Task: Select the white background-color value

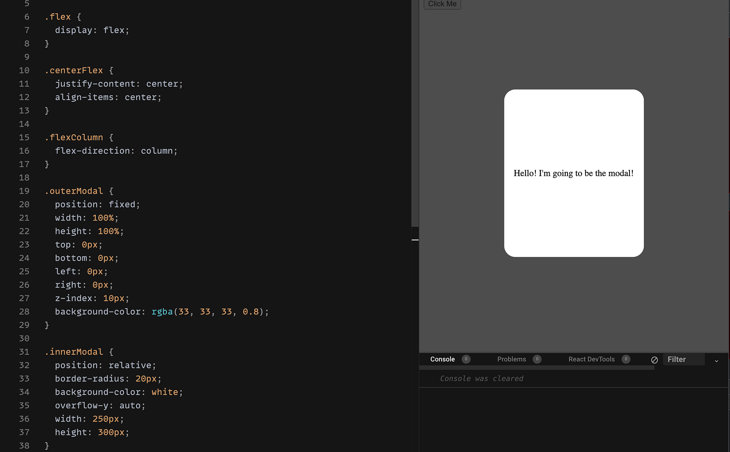Action: pos(165,392)
